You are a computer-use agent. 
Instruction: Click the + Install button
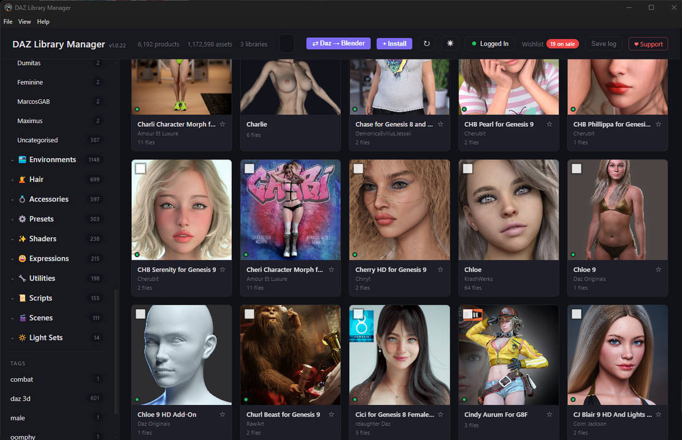394,44
